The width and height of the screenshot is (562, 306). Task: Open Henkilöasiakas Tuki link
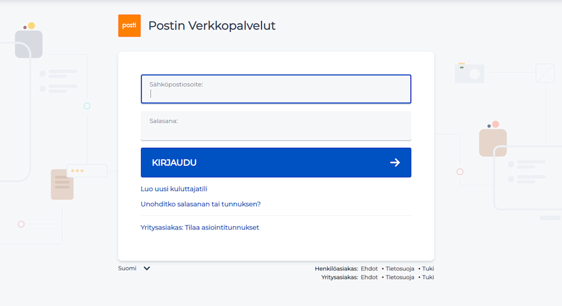(x=428, y=268)
